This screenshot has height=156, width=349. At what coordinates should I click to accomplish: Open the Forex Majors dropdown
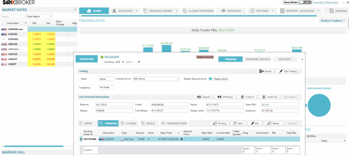pos(39,16)
